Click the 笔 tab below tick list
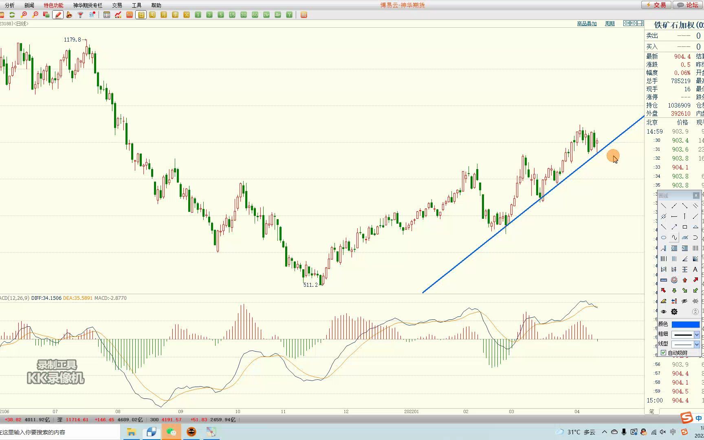 [651, 411]
